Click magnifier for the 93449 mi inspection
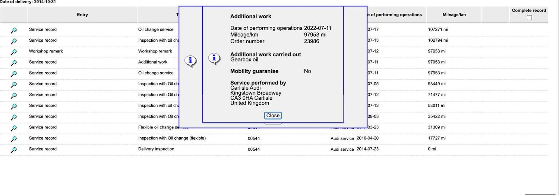Viewport: 559px width, 195px height. [x=14, y=84]
